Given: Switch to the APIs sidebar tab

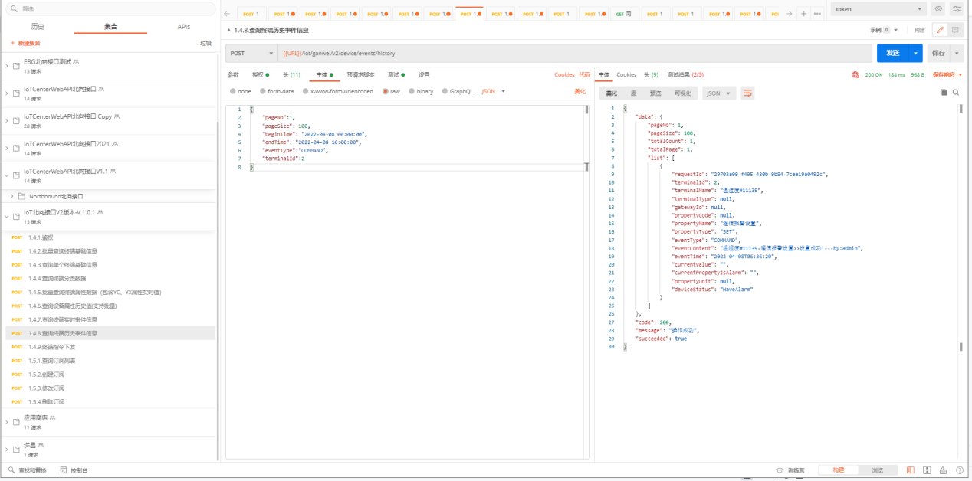Looking at the screenshot, I should (x=183, y=27).
